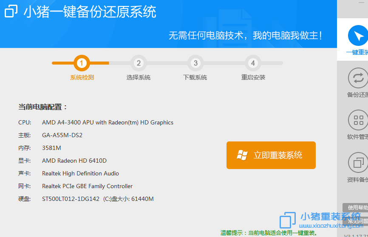
Task: Select step 3 circle 下载系统
Action: point(195,63)
